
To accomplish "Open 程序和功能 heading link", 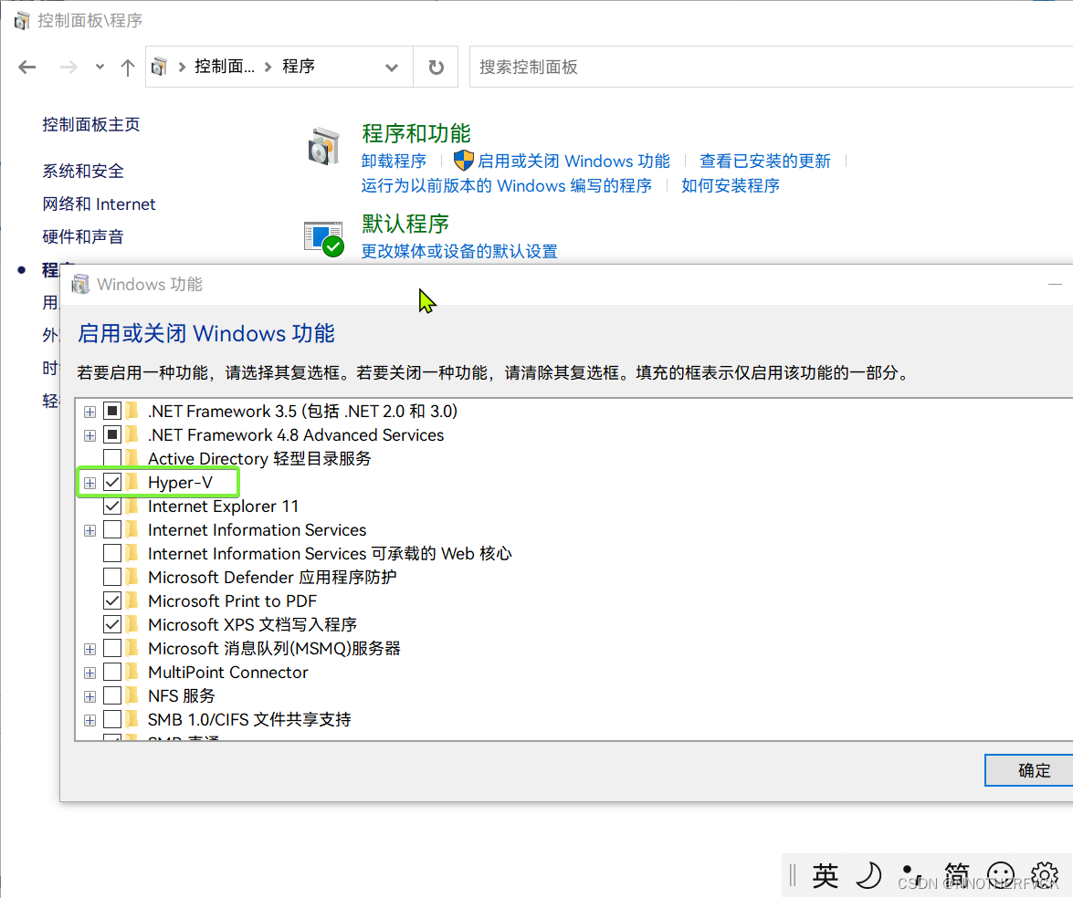I will coord(416,133).
